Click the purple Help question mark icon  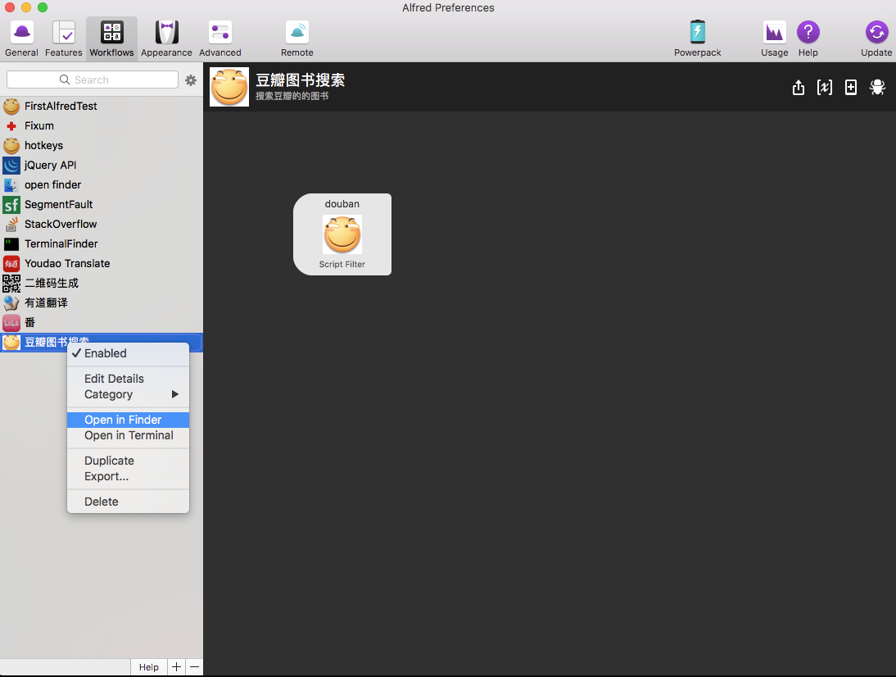(x=808, y=32)
